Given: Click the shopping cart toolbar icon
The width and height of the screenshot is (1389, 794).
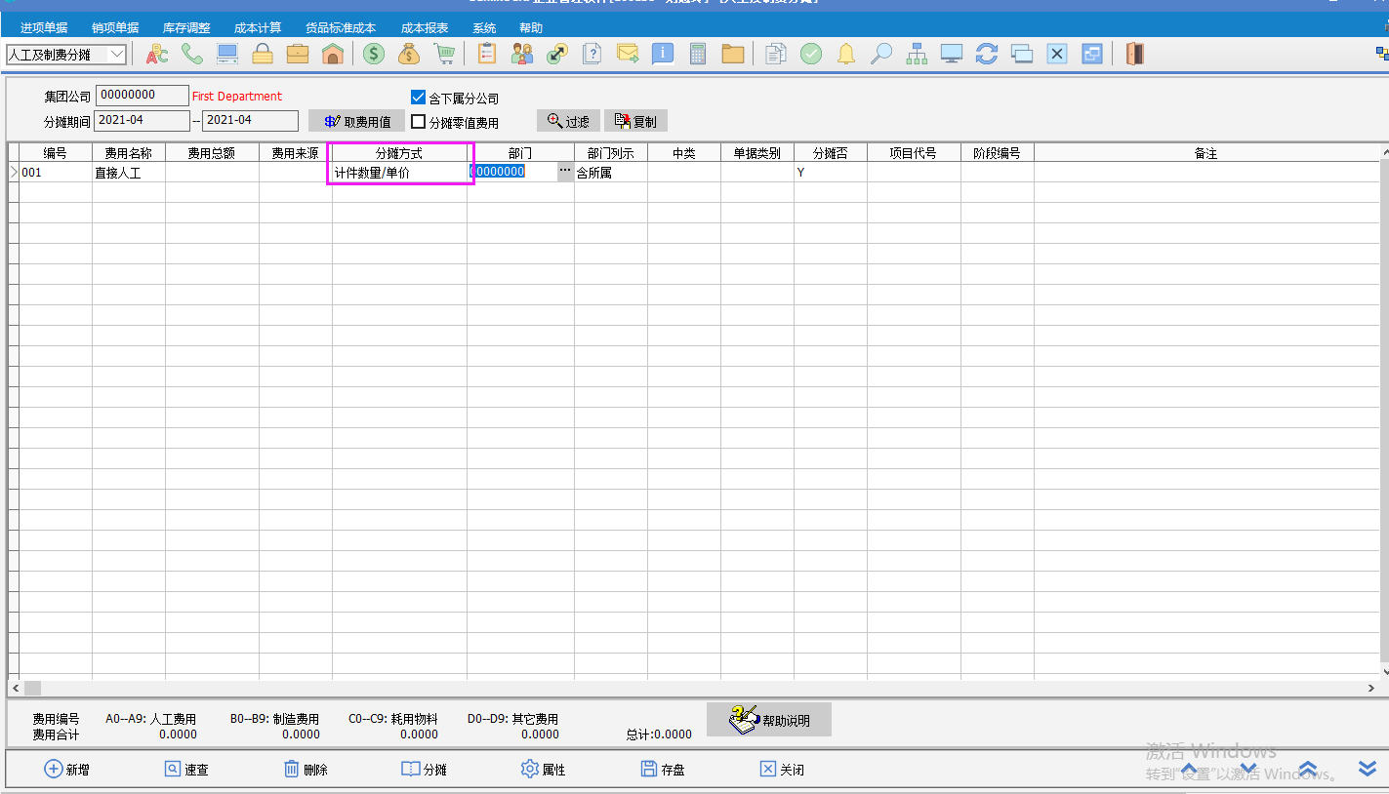Looking at the screenshot, I should click(x=444, y=55).
